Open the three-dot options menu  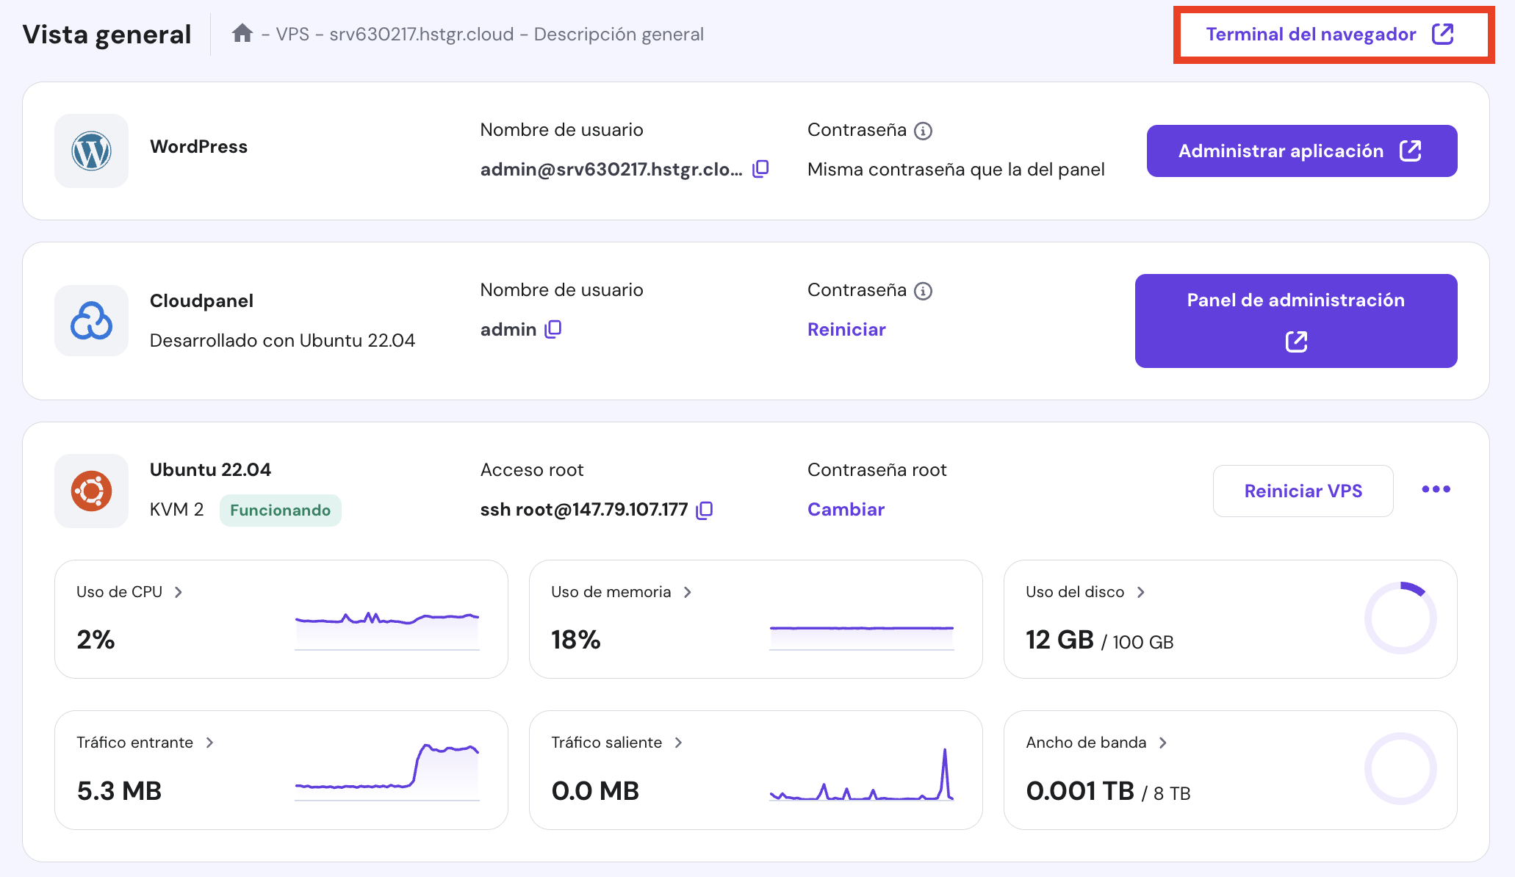1435,489
